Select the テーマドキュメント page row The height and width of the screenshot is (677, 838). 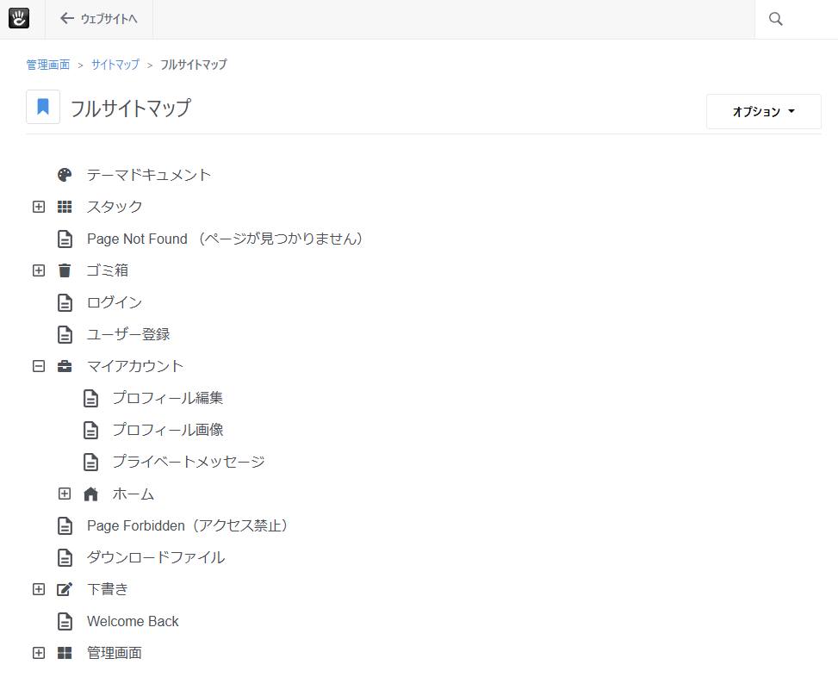(x=149, y=175)
